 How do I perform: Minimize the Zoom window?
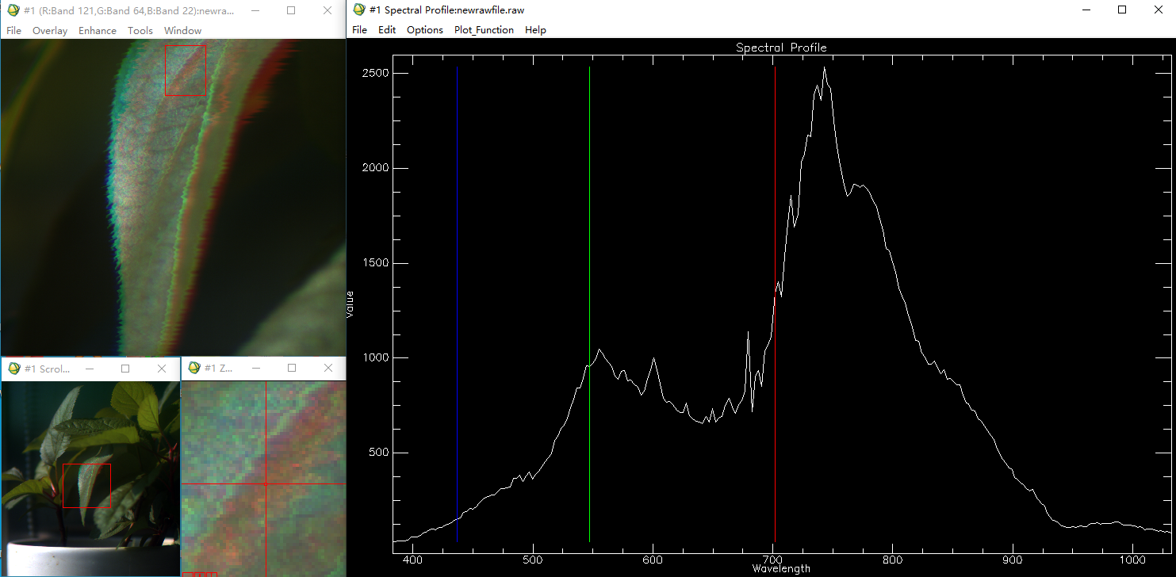pyautogui.click(x=255, y=369)
